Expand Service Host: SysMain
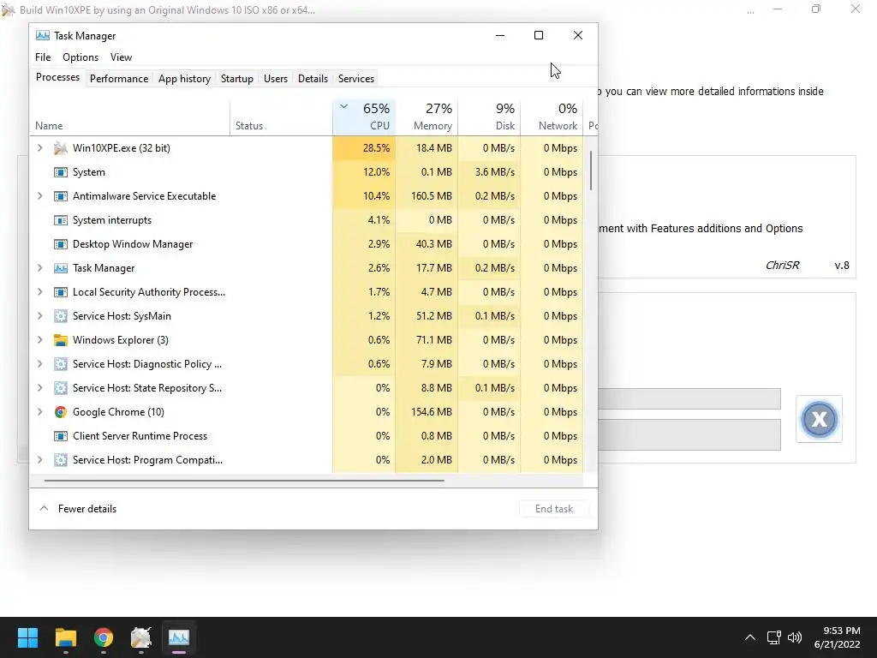This screenshot has width=877, height=658. (x=39, y=316)
